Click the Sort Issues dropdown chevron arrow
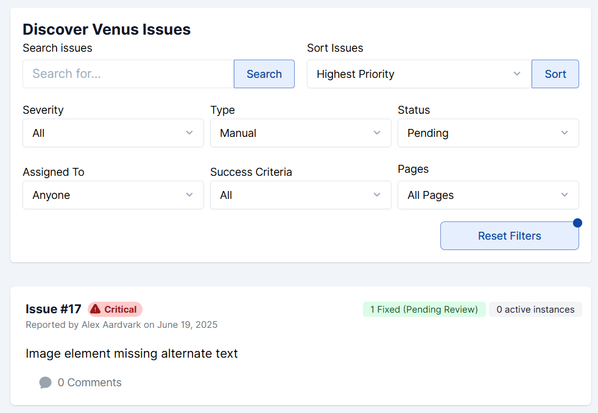Viewport: 598px width, 413px height. coord(517,74)
